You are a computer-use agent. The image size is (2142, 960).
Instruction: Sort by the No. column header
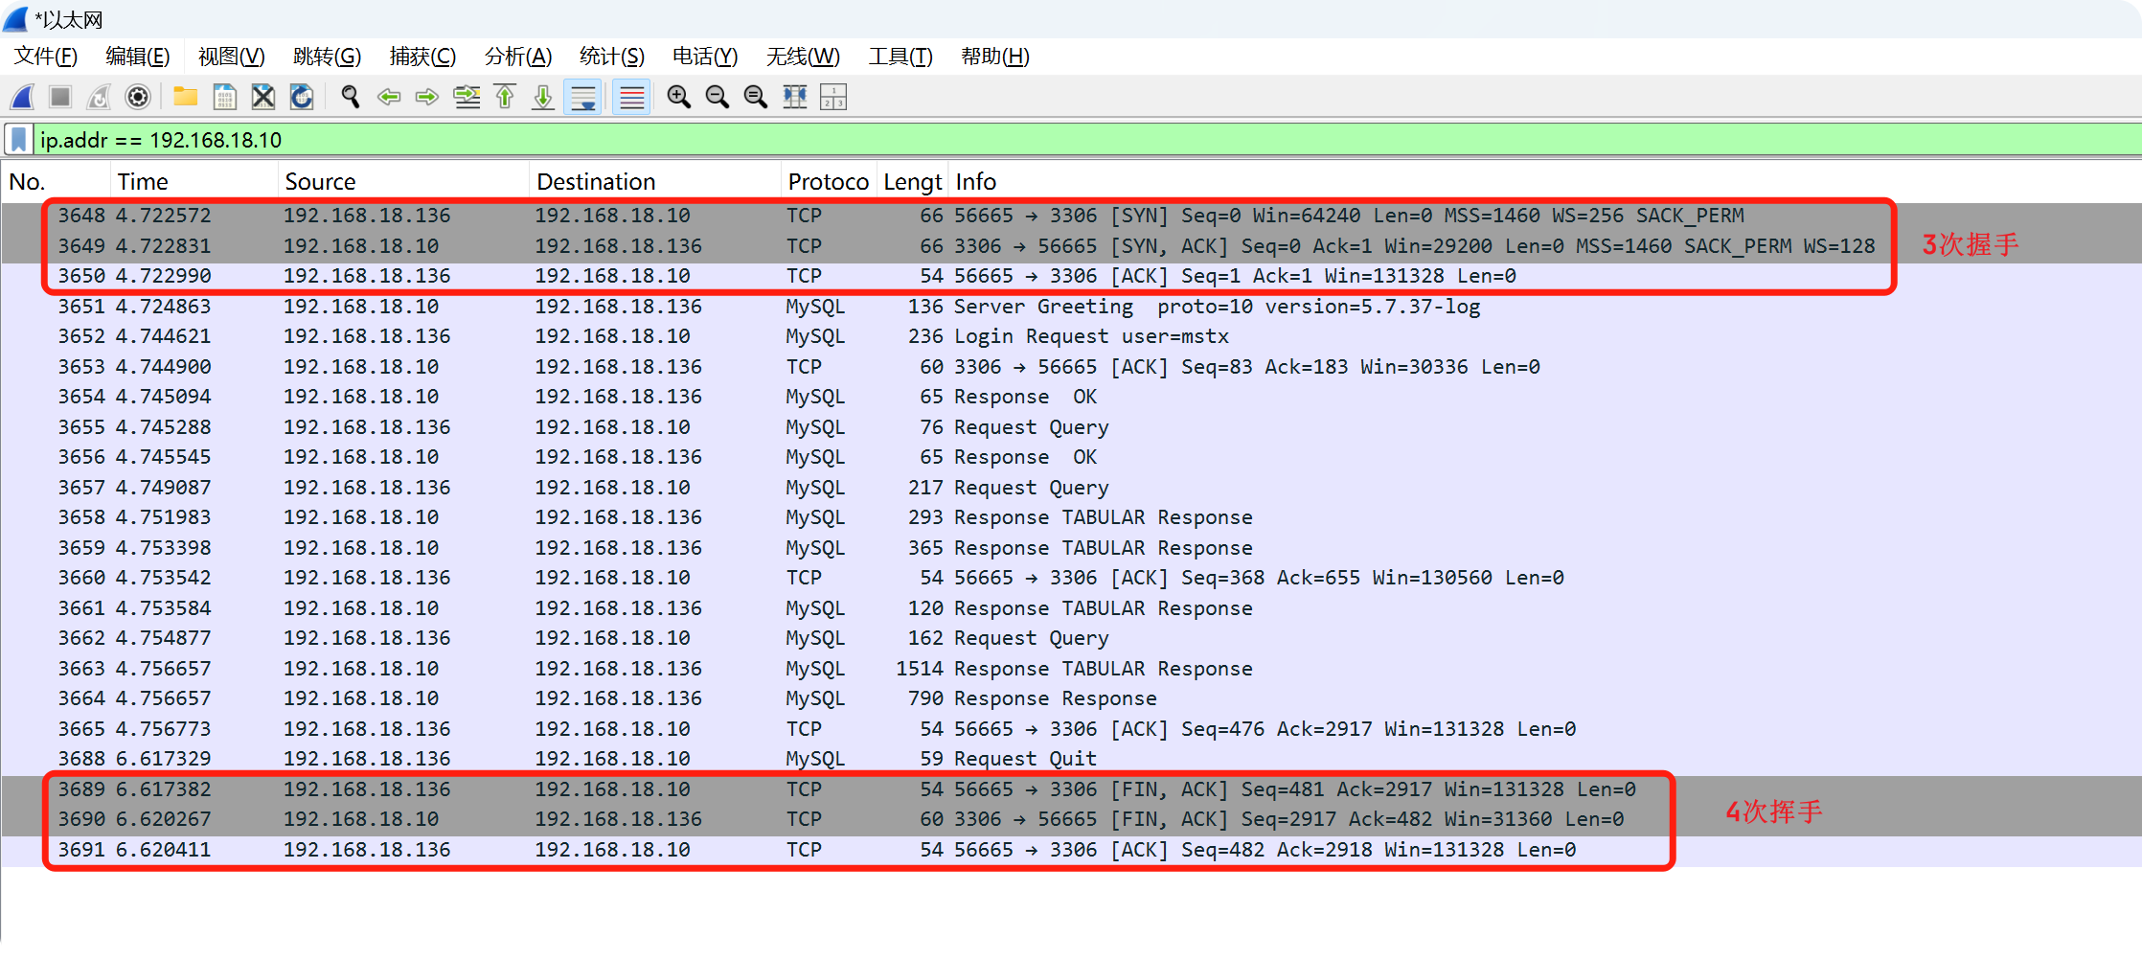[56, 182]
